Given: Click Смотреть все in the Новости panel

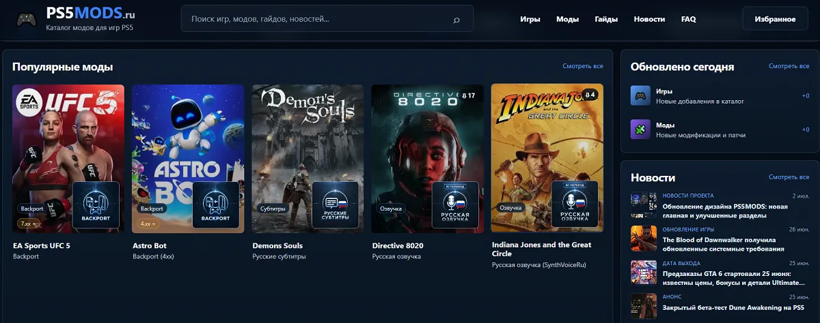Looking at the screenshot, I should click(x=789, y=177).
